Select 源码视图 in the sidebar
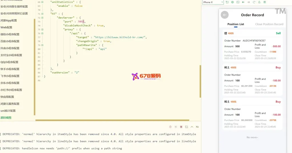 pos(6,118)
